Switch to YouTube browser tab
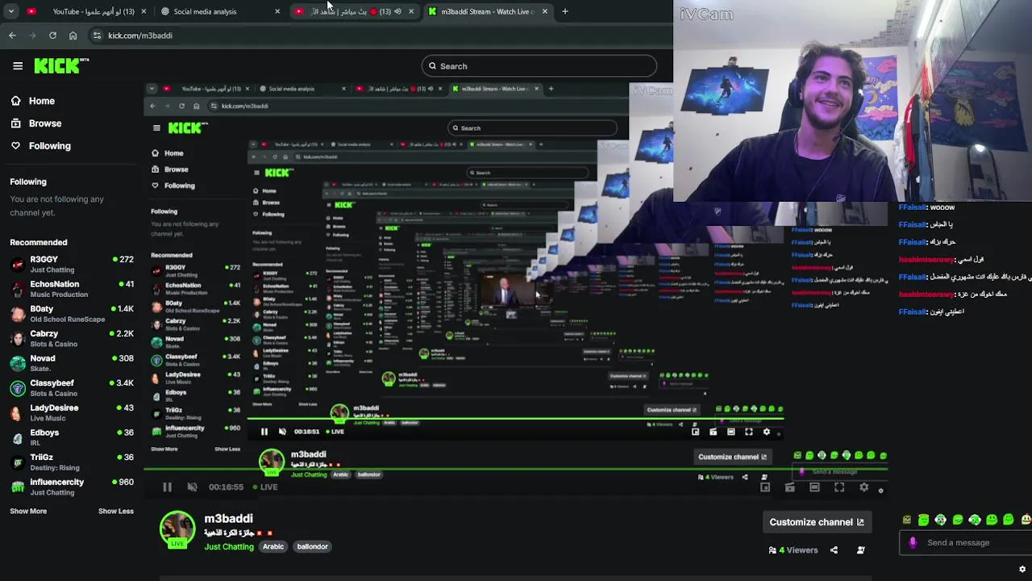Image resolution: width=1032 pixels, height=581 pixels. coord(87,11)
